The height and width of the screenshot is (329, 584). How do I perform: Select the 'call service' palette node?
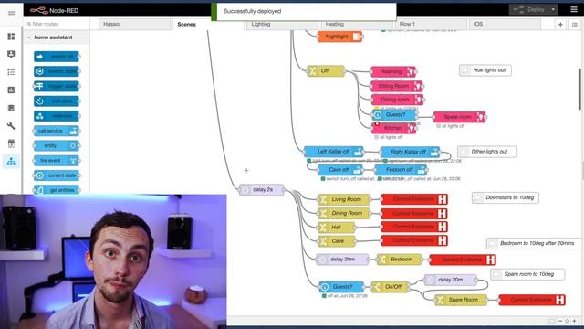[x=57, y=131]
